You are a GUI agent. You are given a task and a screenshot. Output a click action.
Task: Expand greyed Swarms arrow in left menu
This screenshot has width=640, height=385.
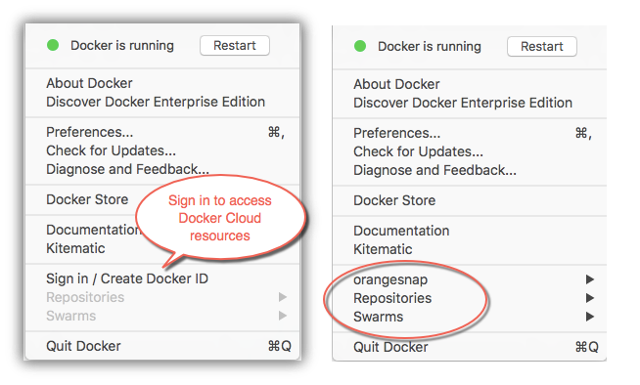pyautogui.click(x=283, y=316)
